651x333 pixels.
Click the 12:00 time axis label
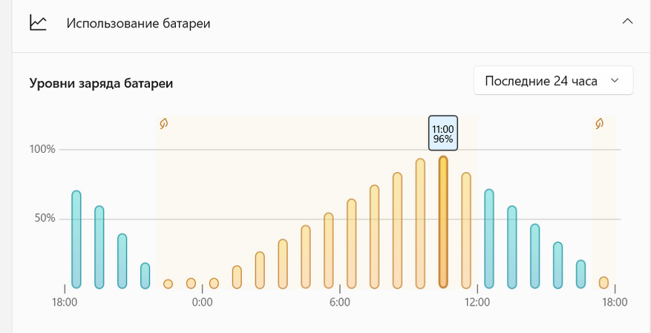pyautogui.click(x=477, y=302)
